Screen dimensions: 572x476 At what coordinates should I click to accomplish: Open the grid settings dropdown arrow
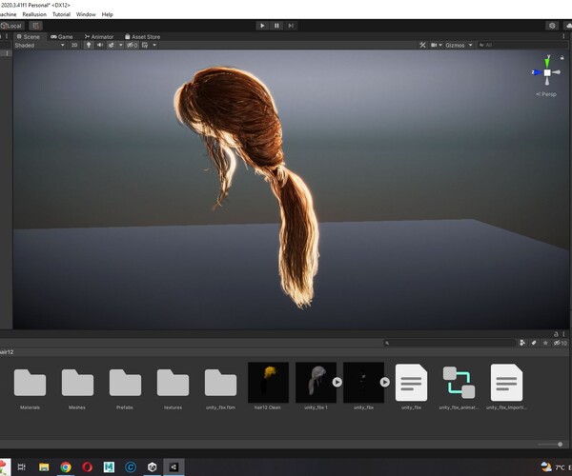[x=154, y=45]
